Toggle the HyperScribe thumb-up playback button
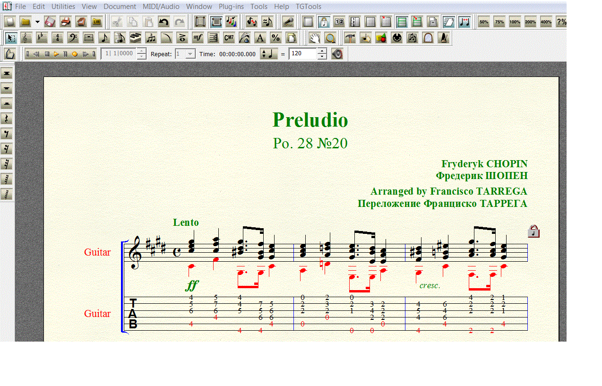This screenshot has height=386, width=602. click(10, 54)
